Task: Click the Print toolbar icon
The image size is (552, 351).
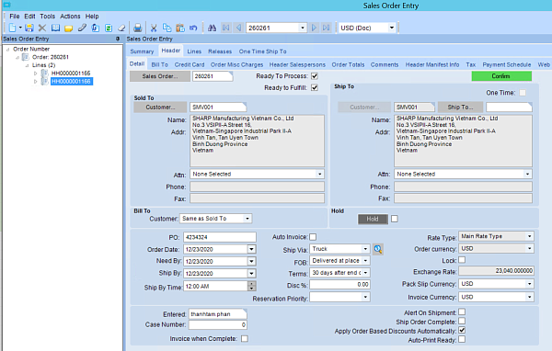Action: tap(138, 28)
